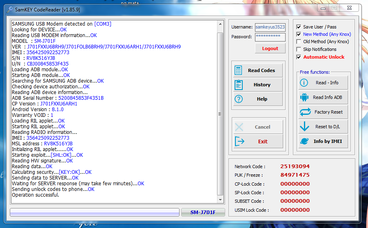
Task: Click the Read Codes button label
Action: coord(262,70)
